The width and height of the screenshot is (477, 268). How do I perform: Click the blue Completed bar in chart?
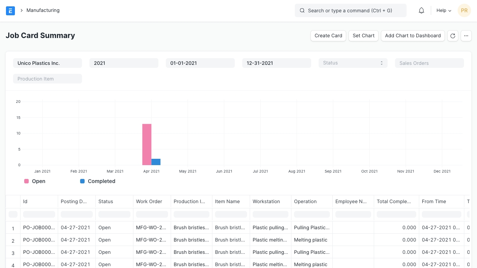pyautogui.click(x=156, y=162)
